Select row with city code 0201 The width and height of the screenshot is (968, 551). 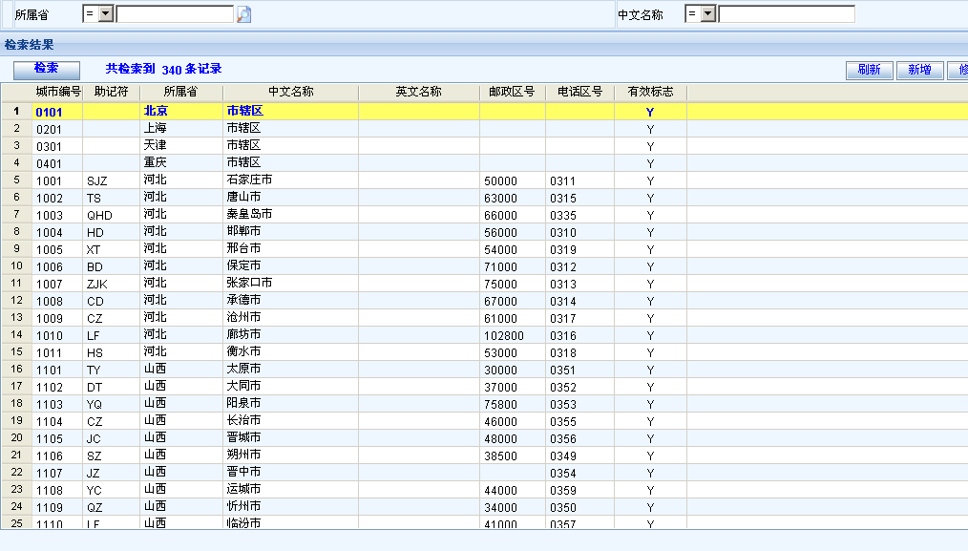(x=50, y=129)
